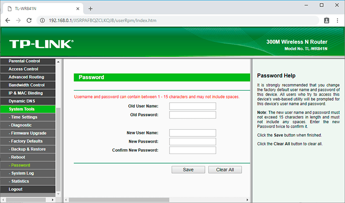Click main panel horizontal scroll left arrow

tap(66, 199)
